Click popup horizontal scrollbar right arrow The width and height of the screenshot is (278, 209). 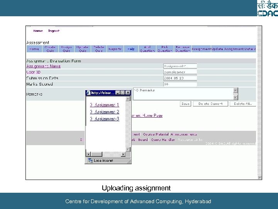click(123, 154)
